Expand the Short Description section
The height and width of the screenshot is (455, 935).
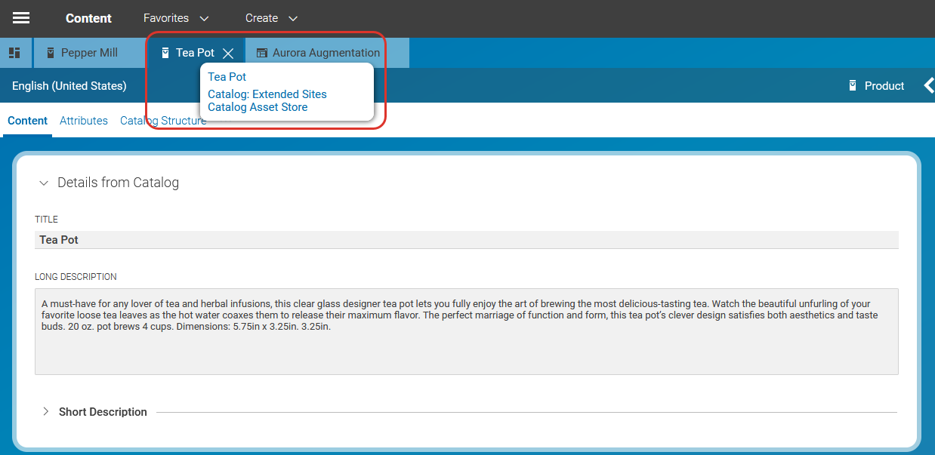(x=45, y=412)
